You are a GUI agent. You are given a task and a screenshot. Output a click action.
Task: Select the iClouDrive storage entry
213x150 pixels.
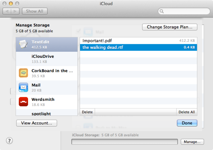tap(46, 59)
